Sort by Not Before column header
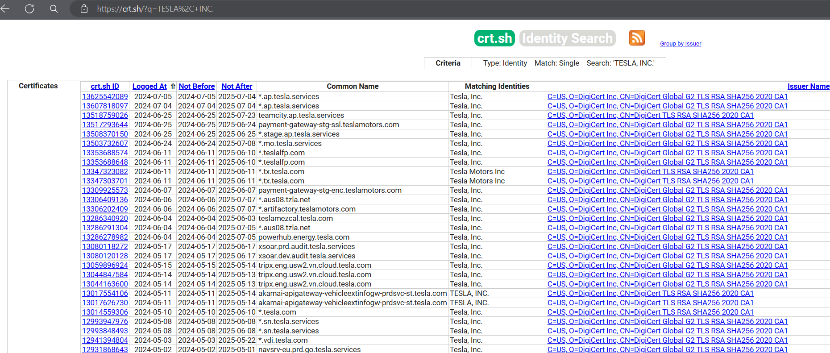The width and height of the screenshot is (830, 353). 197,87
